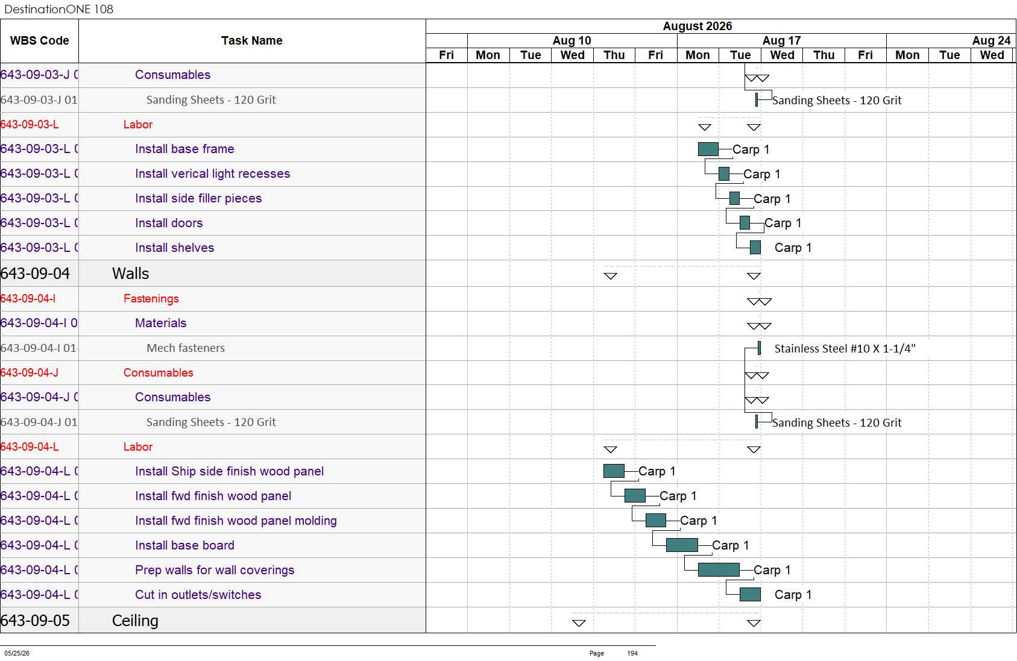This screenshot has height=661, width=1017.
Task: Click the Cut in outlets/switches task bar
Action: tap(750, 595)
